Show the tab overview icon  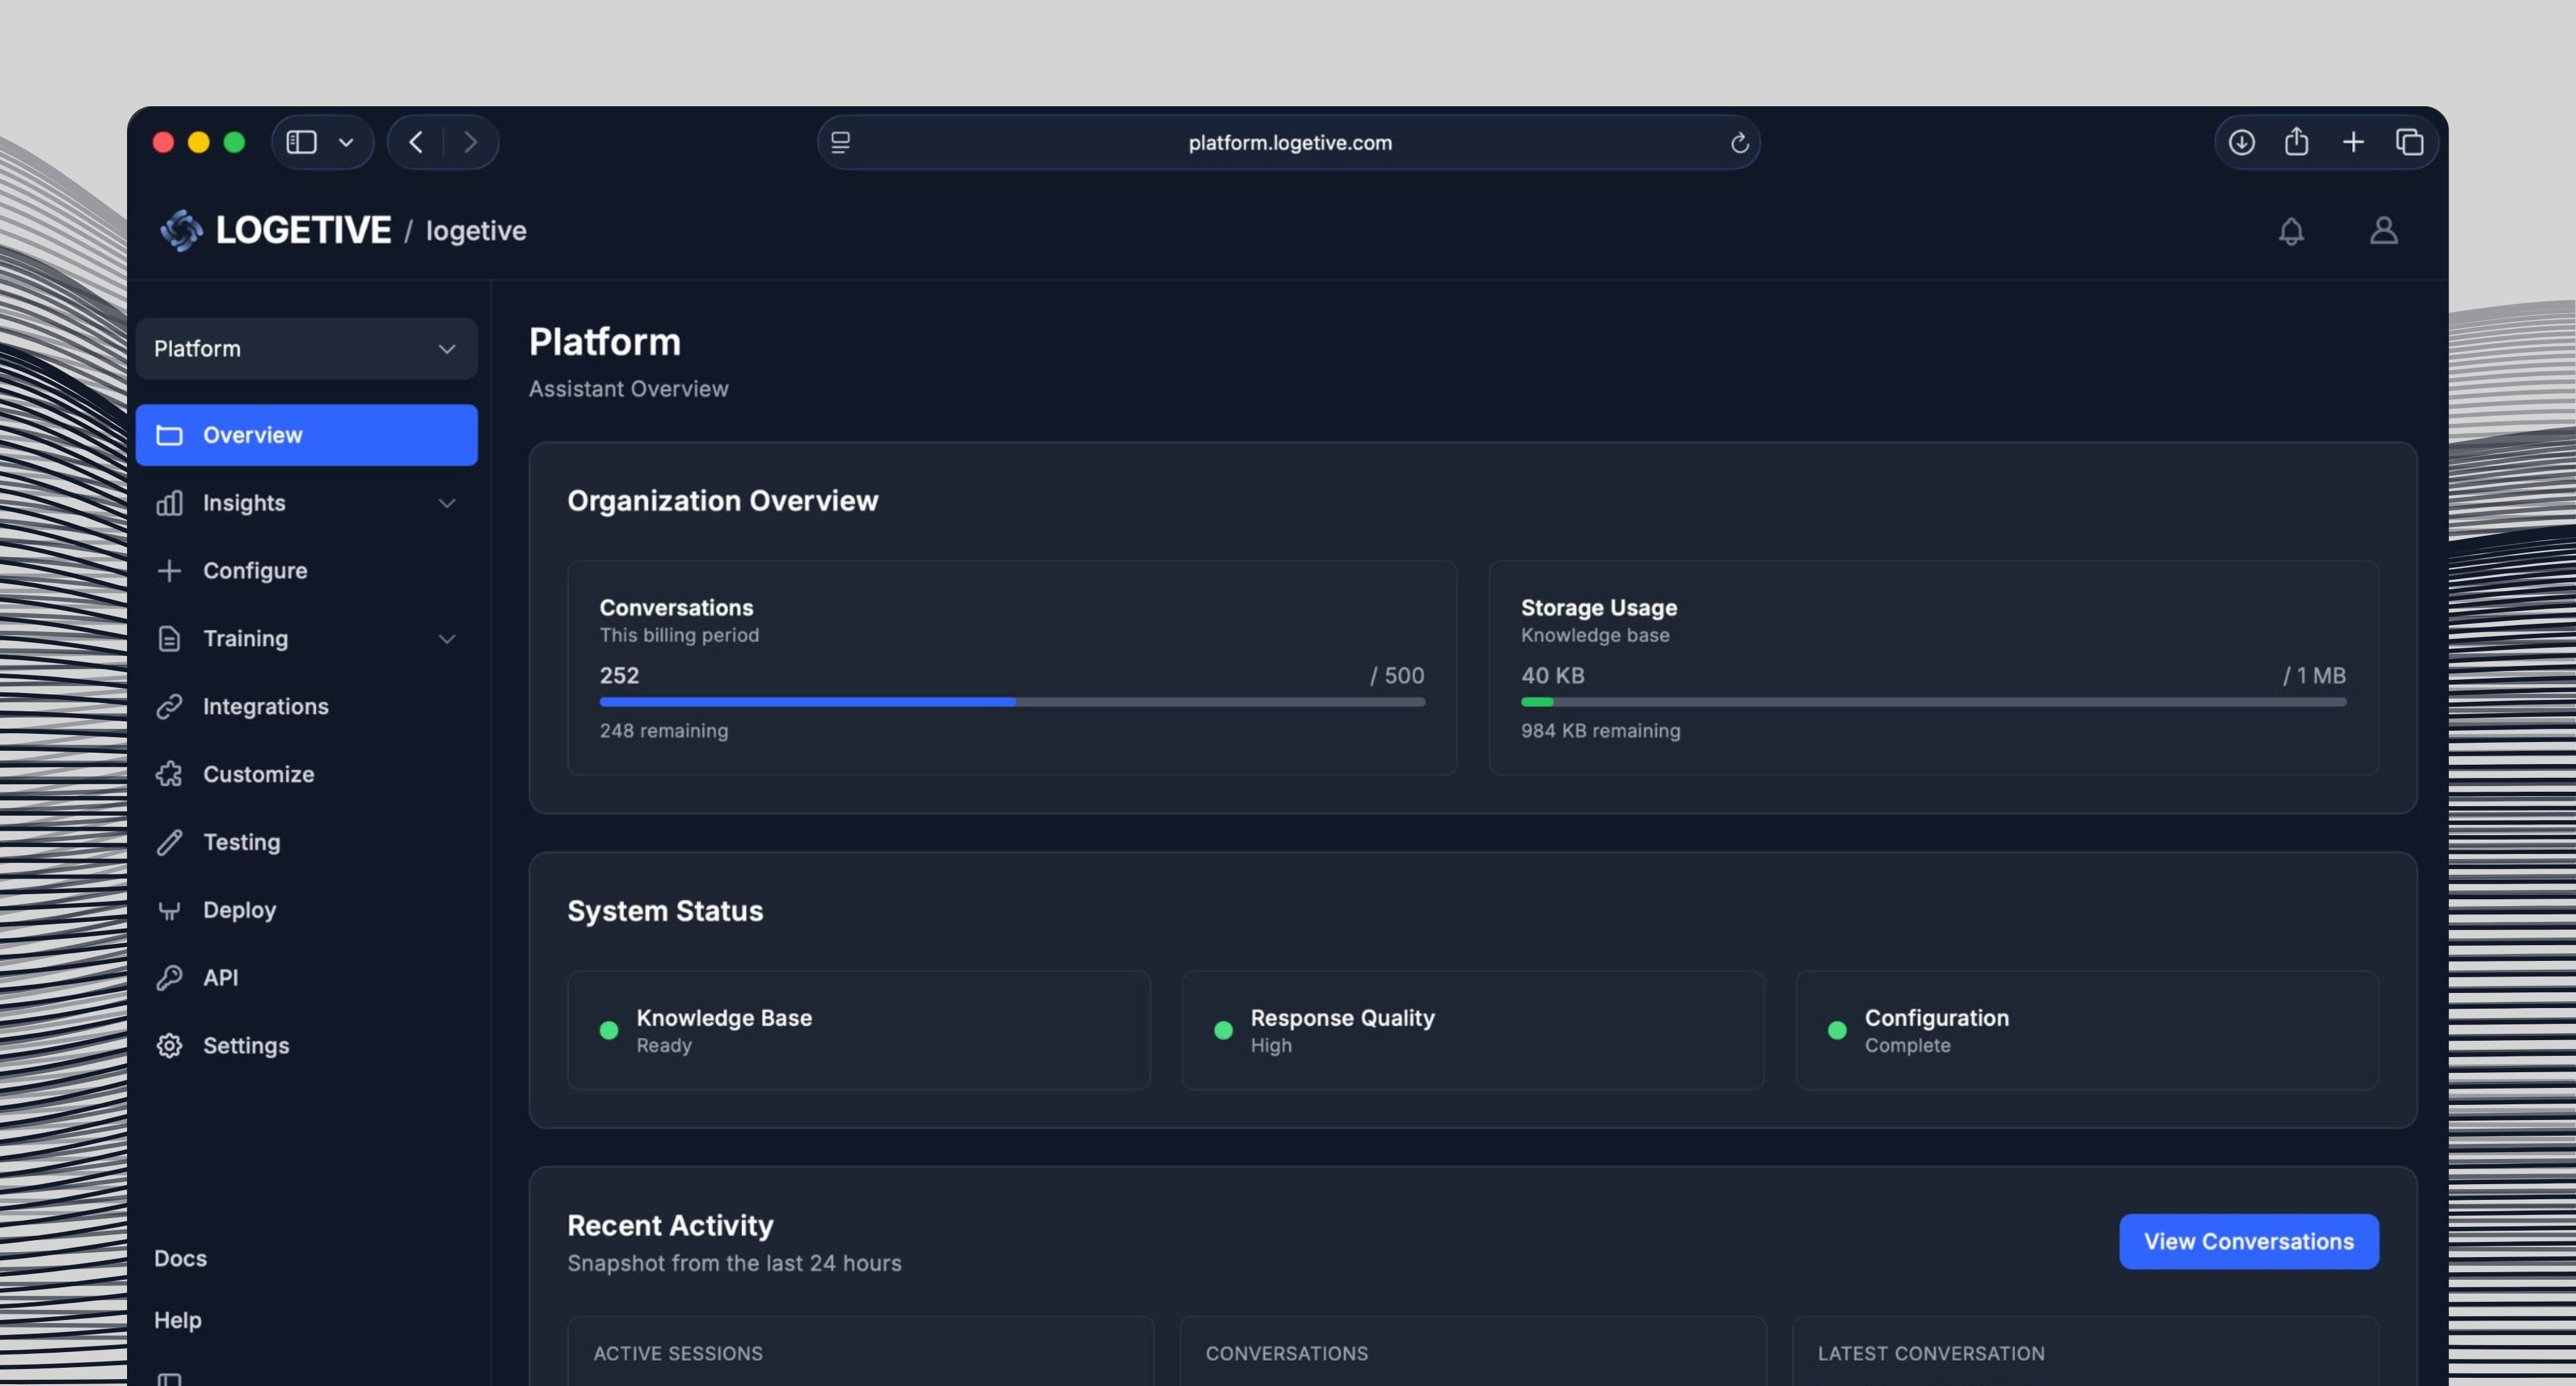(x=2409, y=142)
